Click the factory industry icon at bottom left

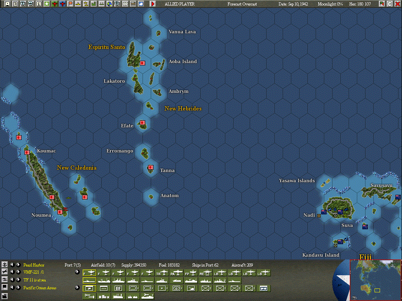point(5,296)
